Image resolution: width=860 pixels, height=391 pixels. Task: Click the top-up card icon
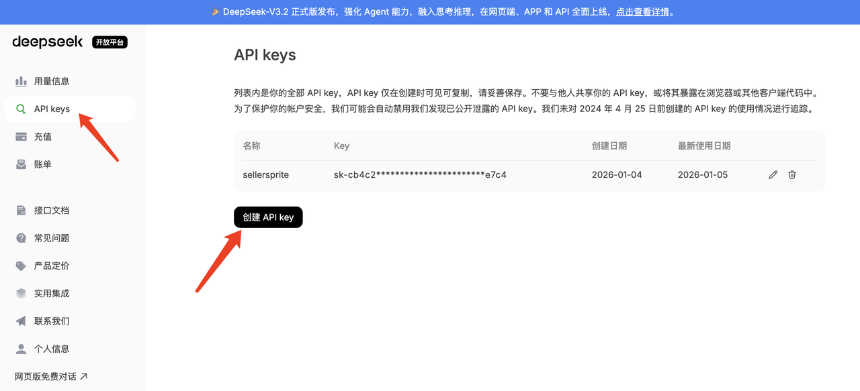(21, 137)
